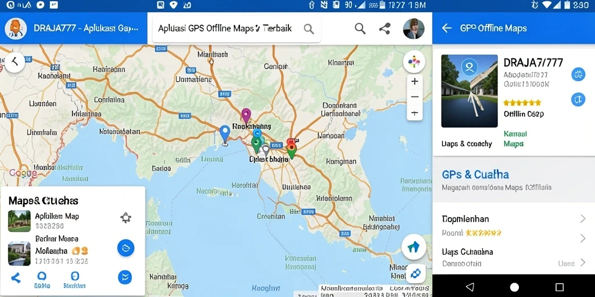Tap the upper blue circle button beside DRAJA7/777
595x297 pixels.
578,74
